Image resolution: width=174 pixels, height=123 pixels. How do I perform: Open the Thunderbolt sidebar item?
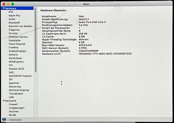pos(16,94)
